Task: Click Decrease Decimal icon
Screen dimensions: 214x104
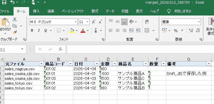Action: [198, 30]
